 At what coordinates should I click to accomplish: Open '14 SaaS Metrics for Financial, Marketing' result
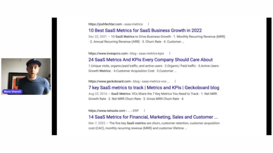[x=153, y=117]
